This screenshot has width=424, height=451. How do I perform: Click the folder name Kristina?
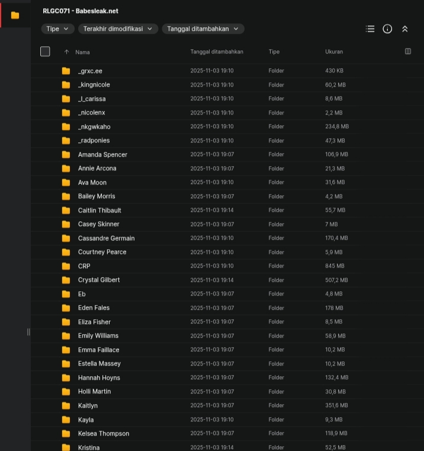[89, 447]
